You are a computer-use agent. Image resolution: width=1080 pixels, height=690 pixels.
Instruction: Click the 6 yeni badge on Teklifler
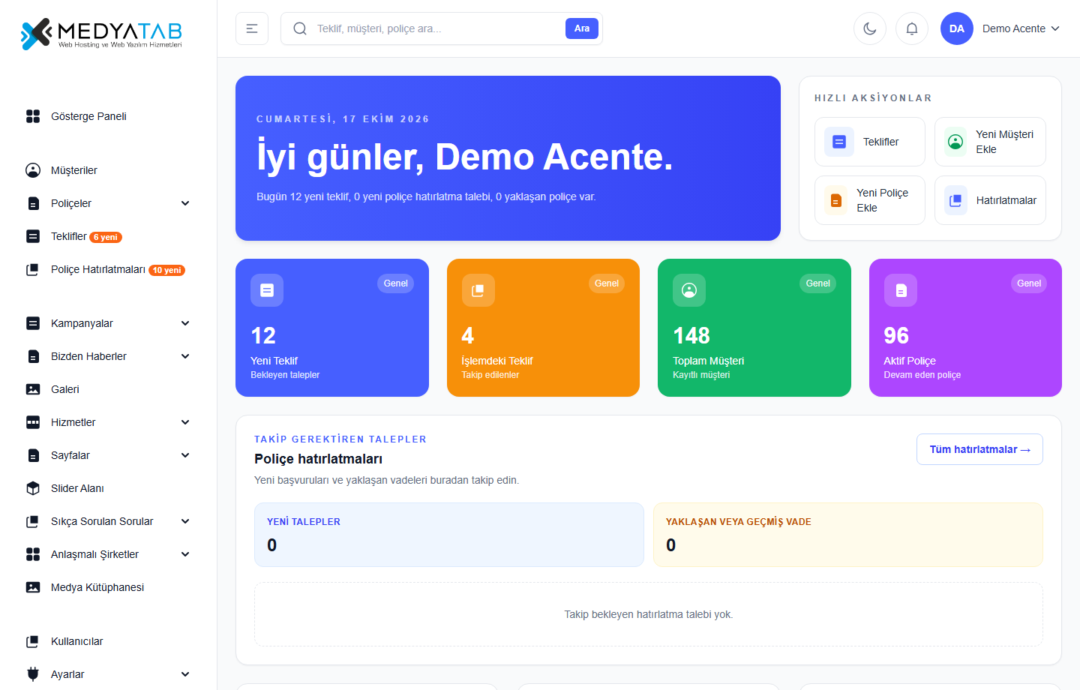pyautogui.click(x=106, y=237)
